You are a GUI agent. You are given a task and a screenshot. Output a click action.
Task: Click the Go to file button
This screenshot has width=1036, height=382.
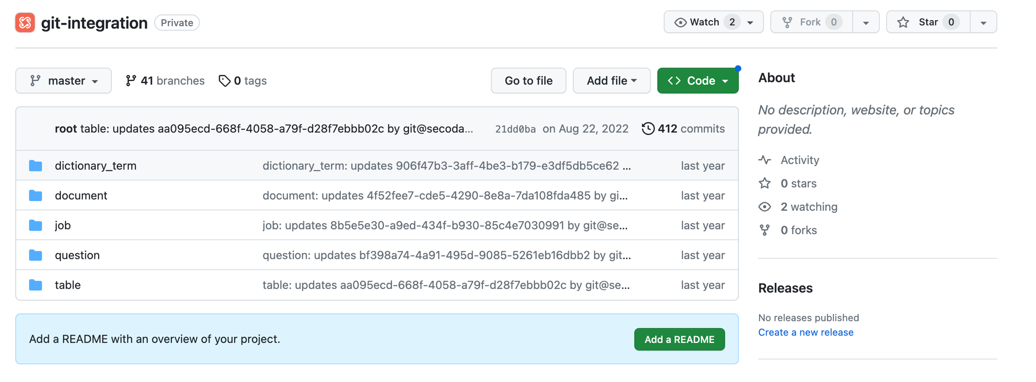(x=528, y=81)
